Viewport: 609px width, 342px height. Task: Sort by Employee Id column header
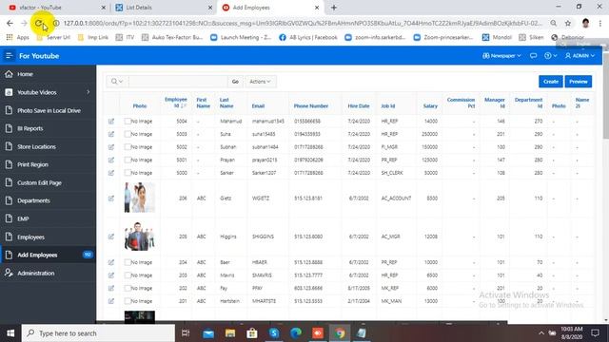click(x=176, y=103)
